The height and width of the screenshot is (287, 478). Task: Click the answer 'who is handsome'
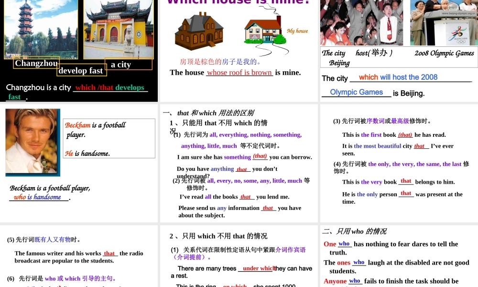click(37, 197)
